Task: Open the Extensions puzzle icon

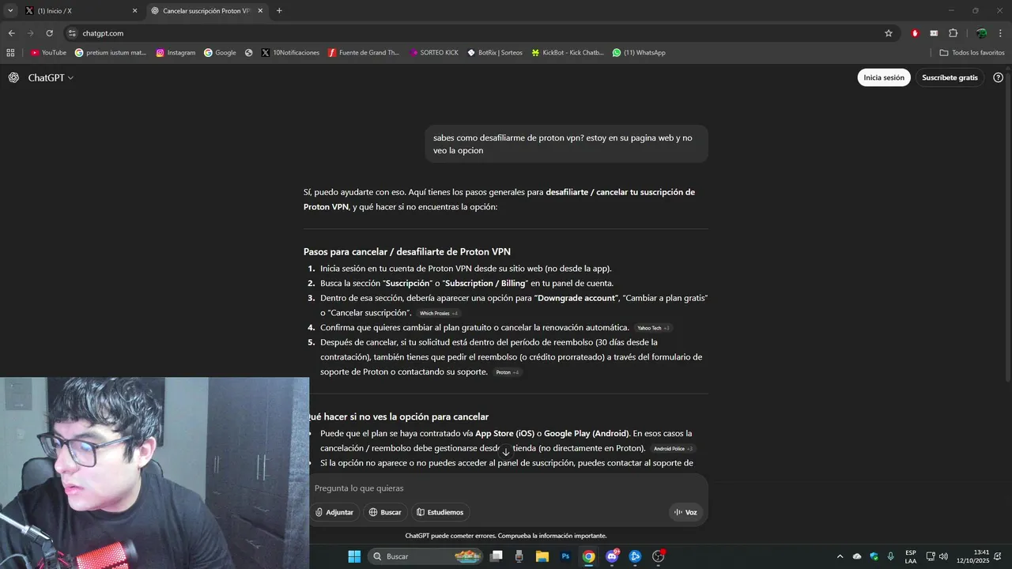Action: (x=953, y=33)
